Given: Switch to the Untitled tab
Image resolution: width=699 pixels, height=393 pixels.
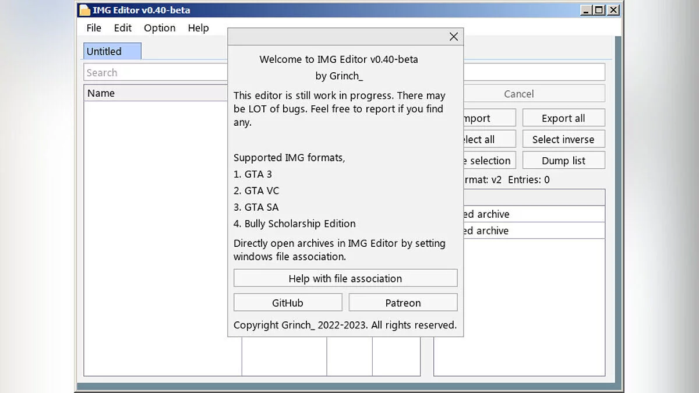Looking at the screenshot, I should (112, 51).
